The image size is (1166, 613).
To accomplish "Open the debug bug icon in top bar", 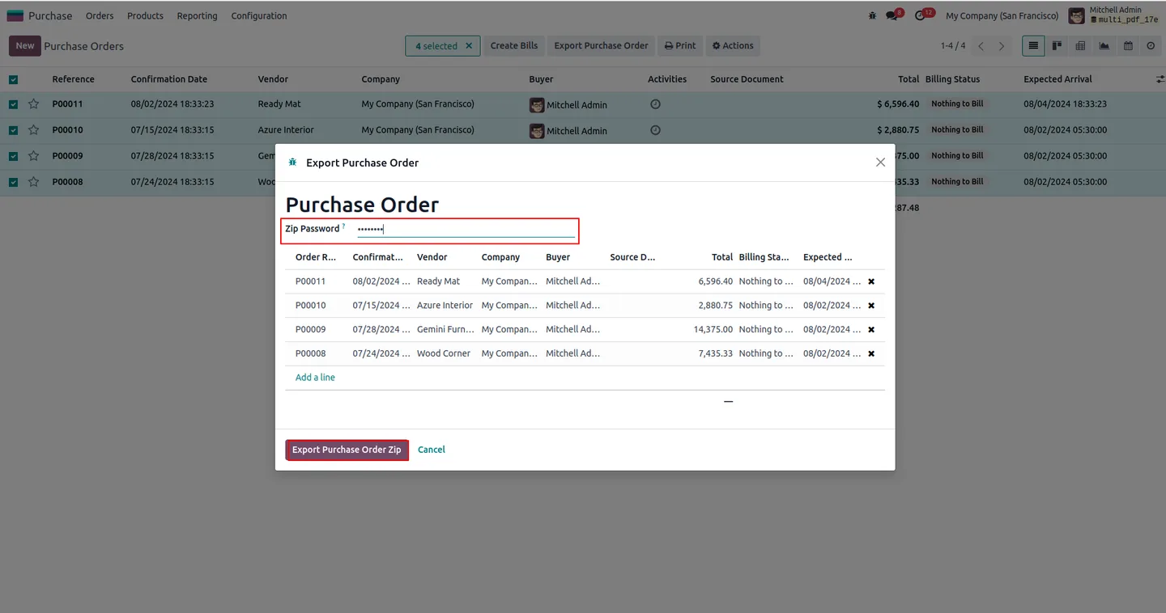I will point(872,15).
